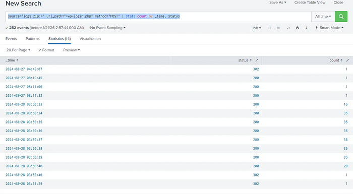Image resolution: width=353 pixels, height=194 pixels.
Task: Run search with green magnifier button
Action: pyautogui.click(x=341, y=17)
